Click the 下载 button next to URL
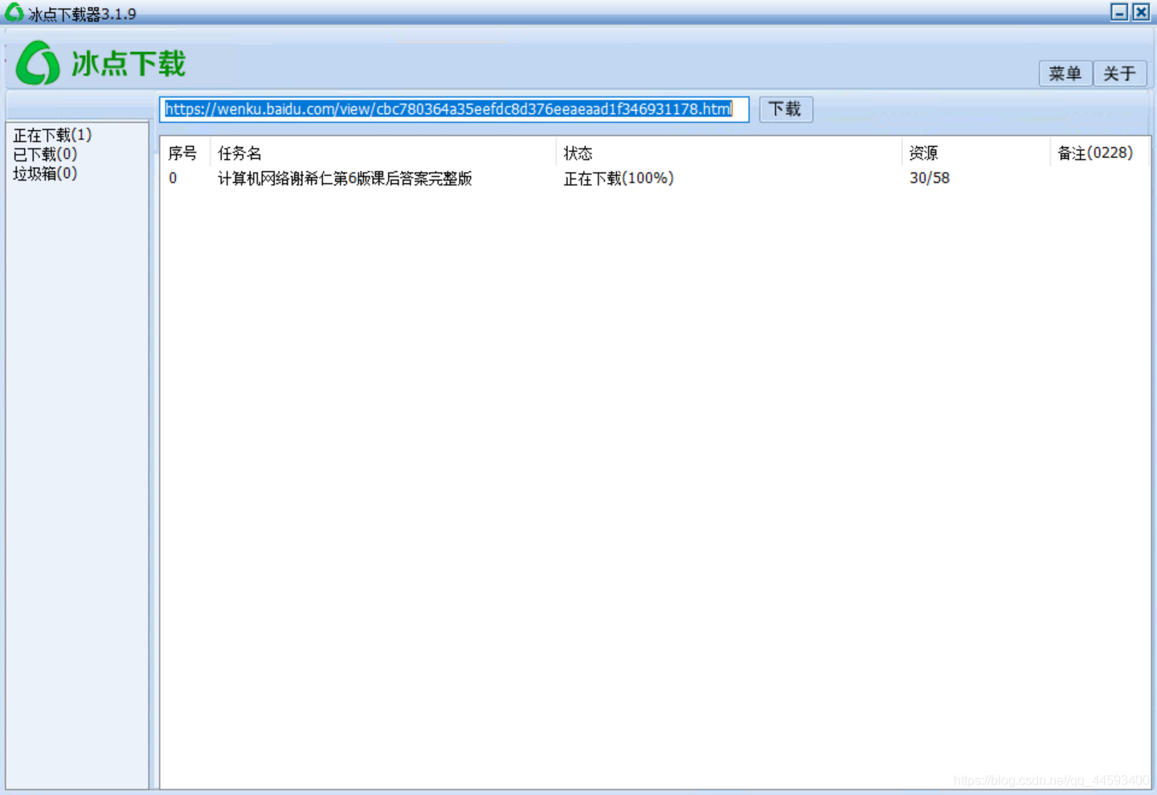1157x795 pixels. point(786,109)
